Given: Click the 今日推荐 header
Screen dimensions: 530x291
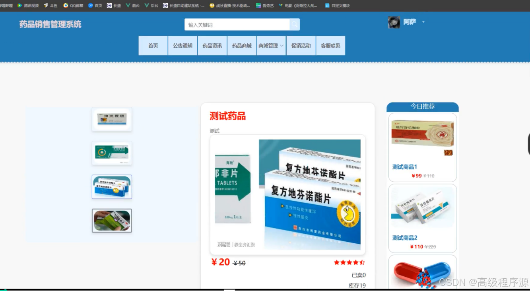Looking at the screenshot, I should (423, 107).
